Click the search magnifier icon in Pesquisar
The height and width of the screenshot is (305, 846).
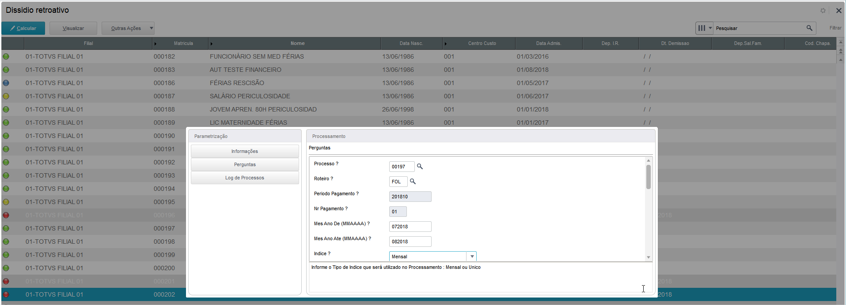[809, 28]
